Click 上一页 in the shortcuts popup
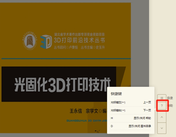 tap(147, 102)
